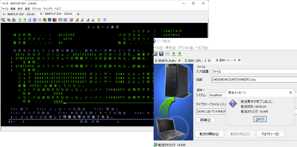Select the 'IBM i へ - 3' tab
The image size is (297, 147).
pyautogui.click(x=227, y=60)
